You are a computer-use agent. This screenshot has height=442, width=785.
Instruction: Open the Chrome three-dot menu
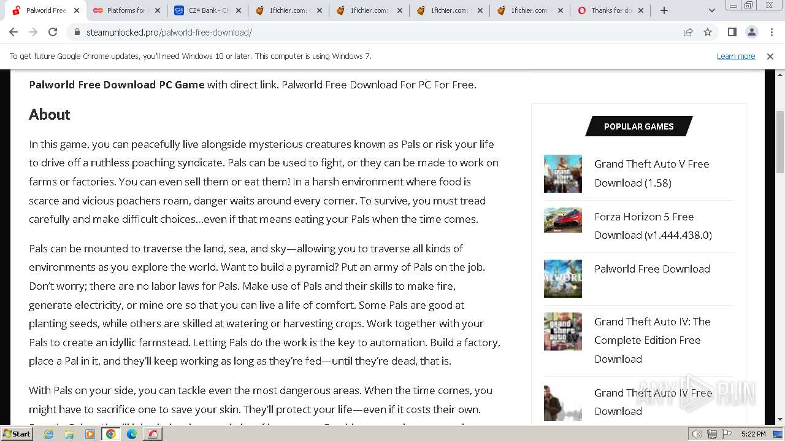coord(772,33)
